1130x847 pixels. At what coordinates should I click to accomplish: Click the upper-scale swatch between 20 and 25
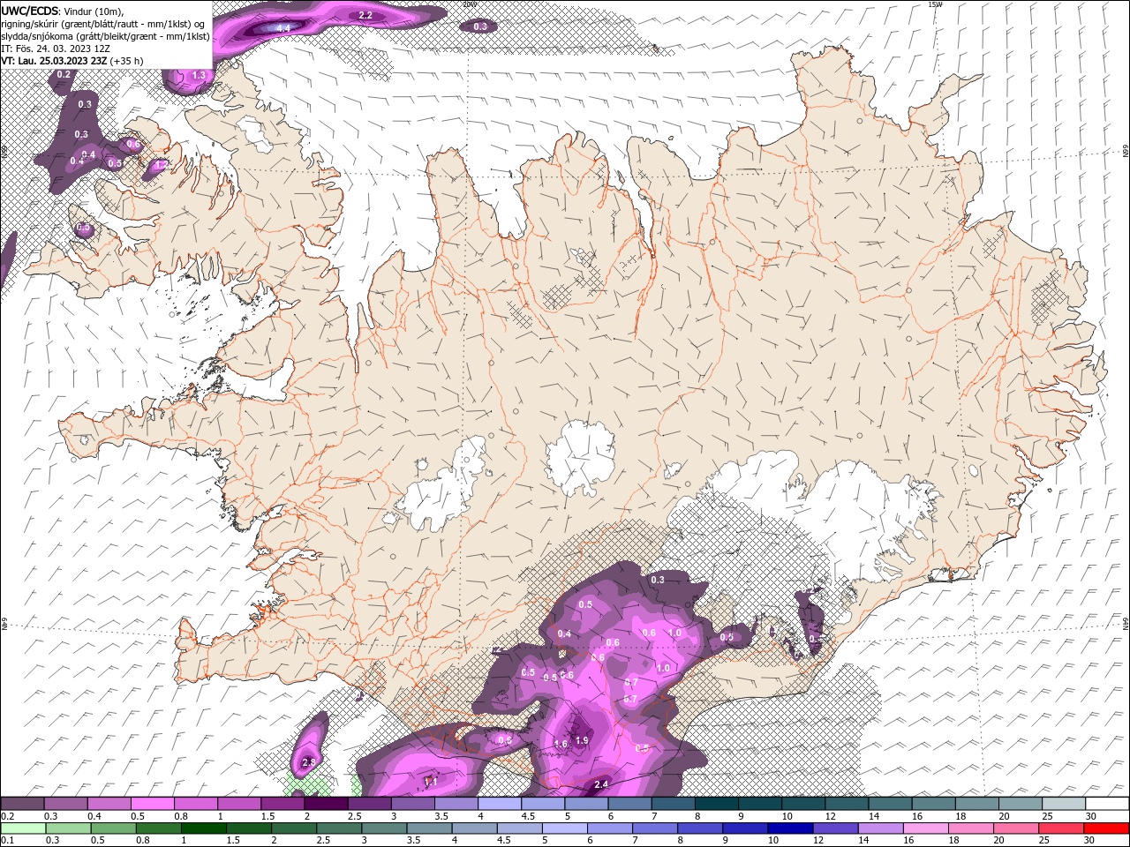pos(1021,804)
